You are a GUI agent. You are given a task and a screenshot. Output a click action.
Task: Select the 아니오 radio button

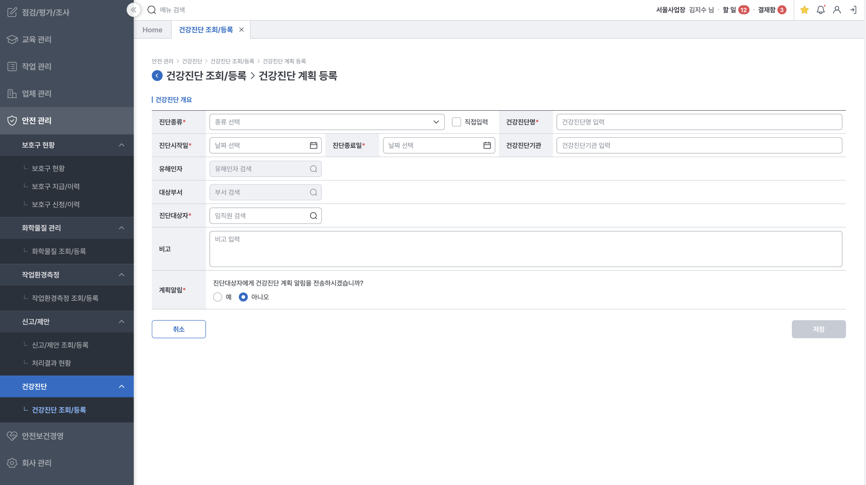(243, 297)
